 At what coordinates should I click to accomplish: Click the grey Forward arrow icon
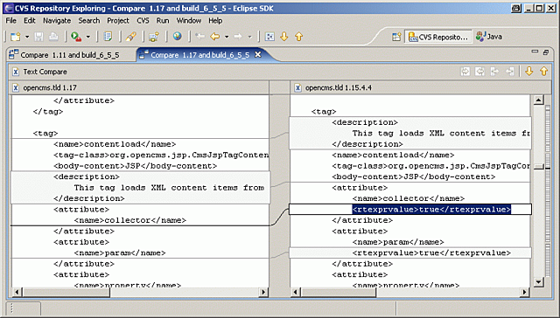(x=238, y=37)
